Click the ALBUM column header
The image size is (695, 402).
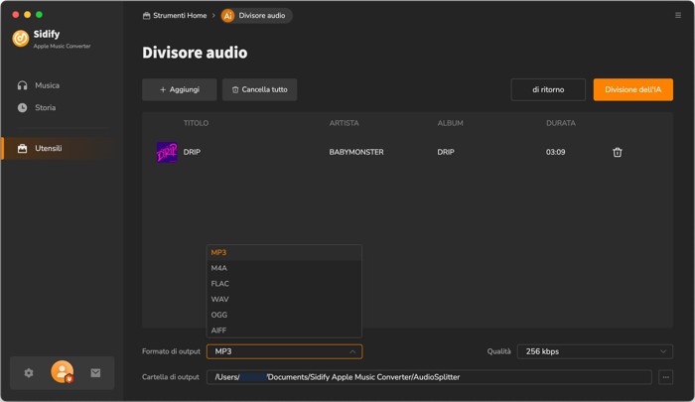[450, 123]
